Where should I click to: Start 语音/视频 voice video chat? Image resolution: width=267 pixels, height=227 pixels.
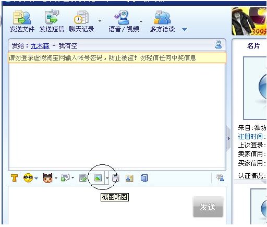pyautogui.click(x=124, y=21)
